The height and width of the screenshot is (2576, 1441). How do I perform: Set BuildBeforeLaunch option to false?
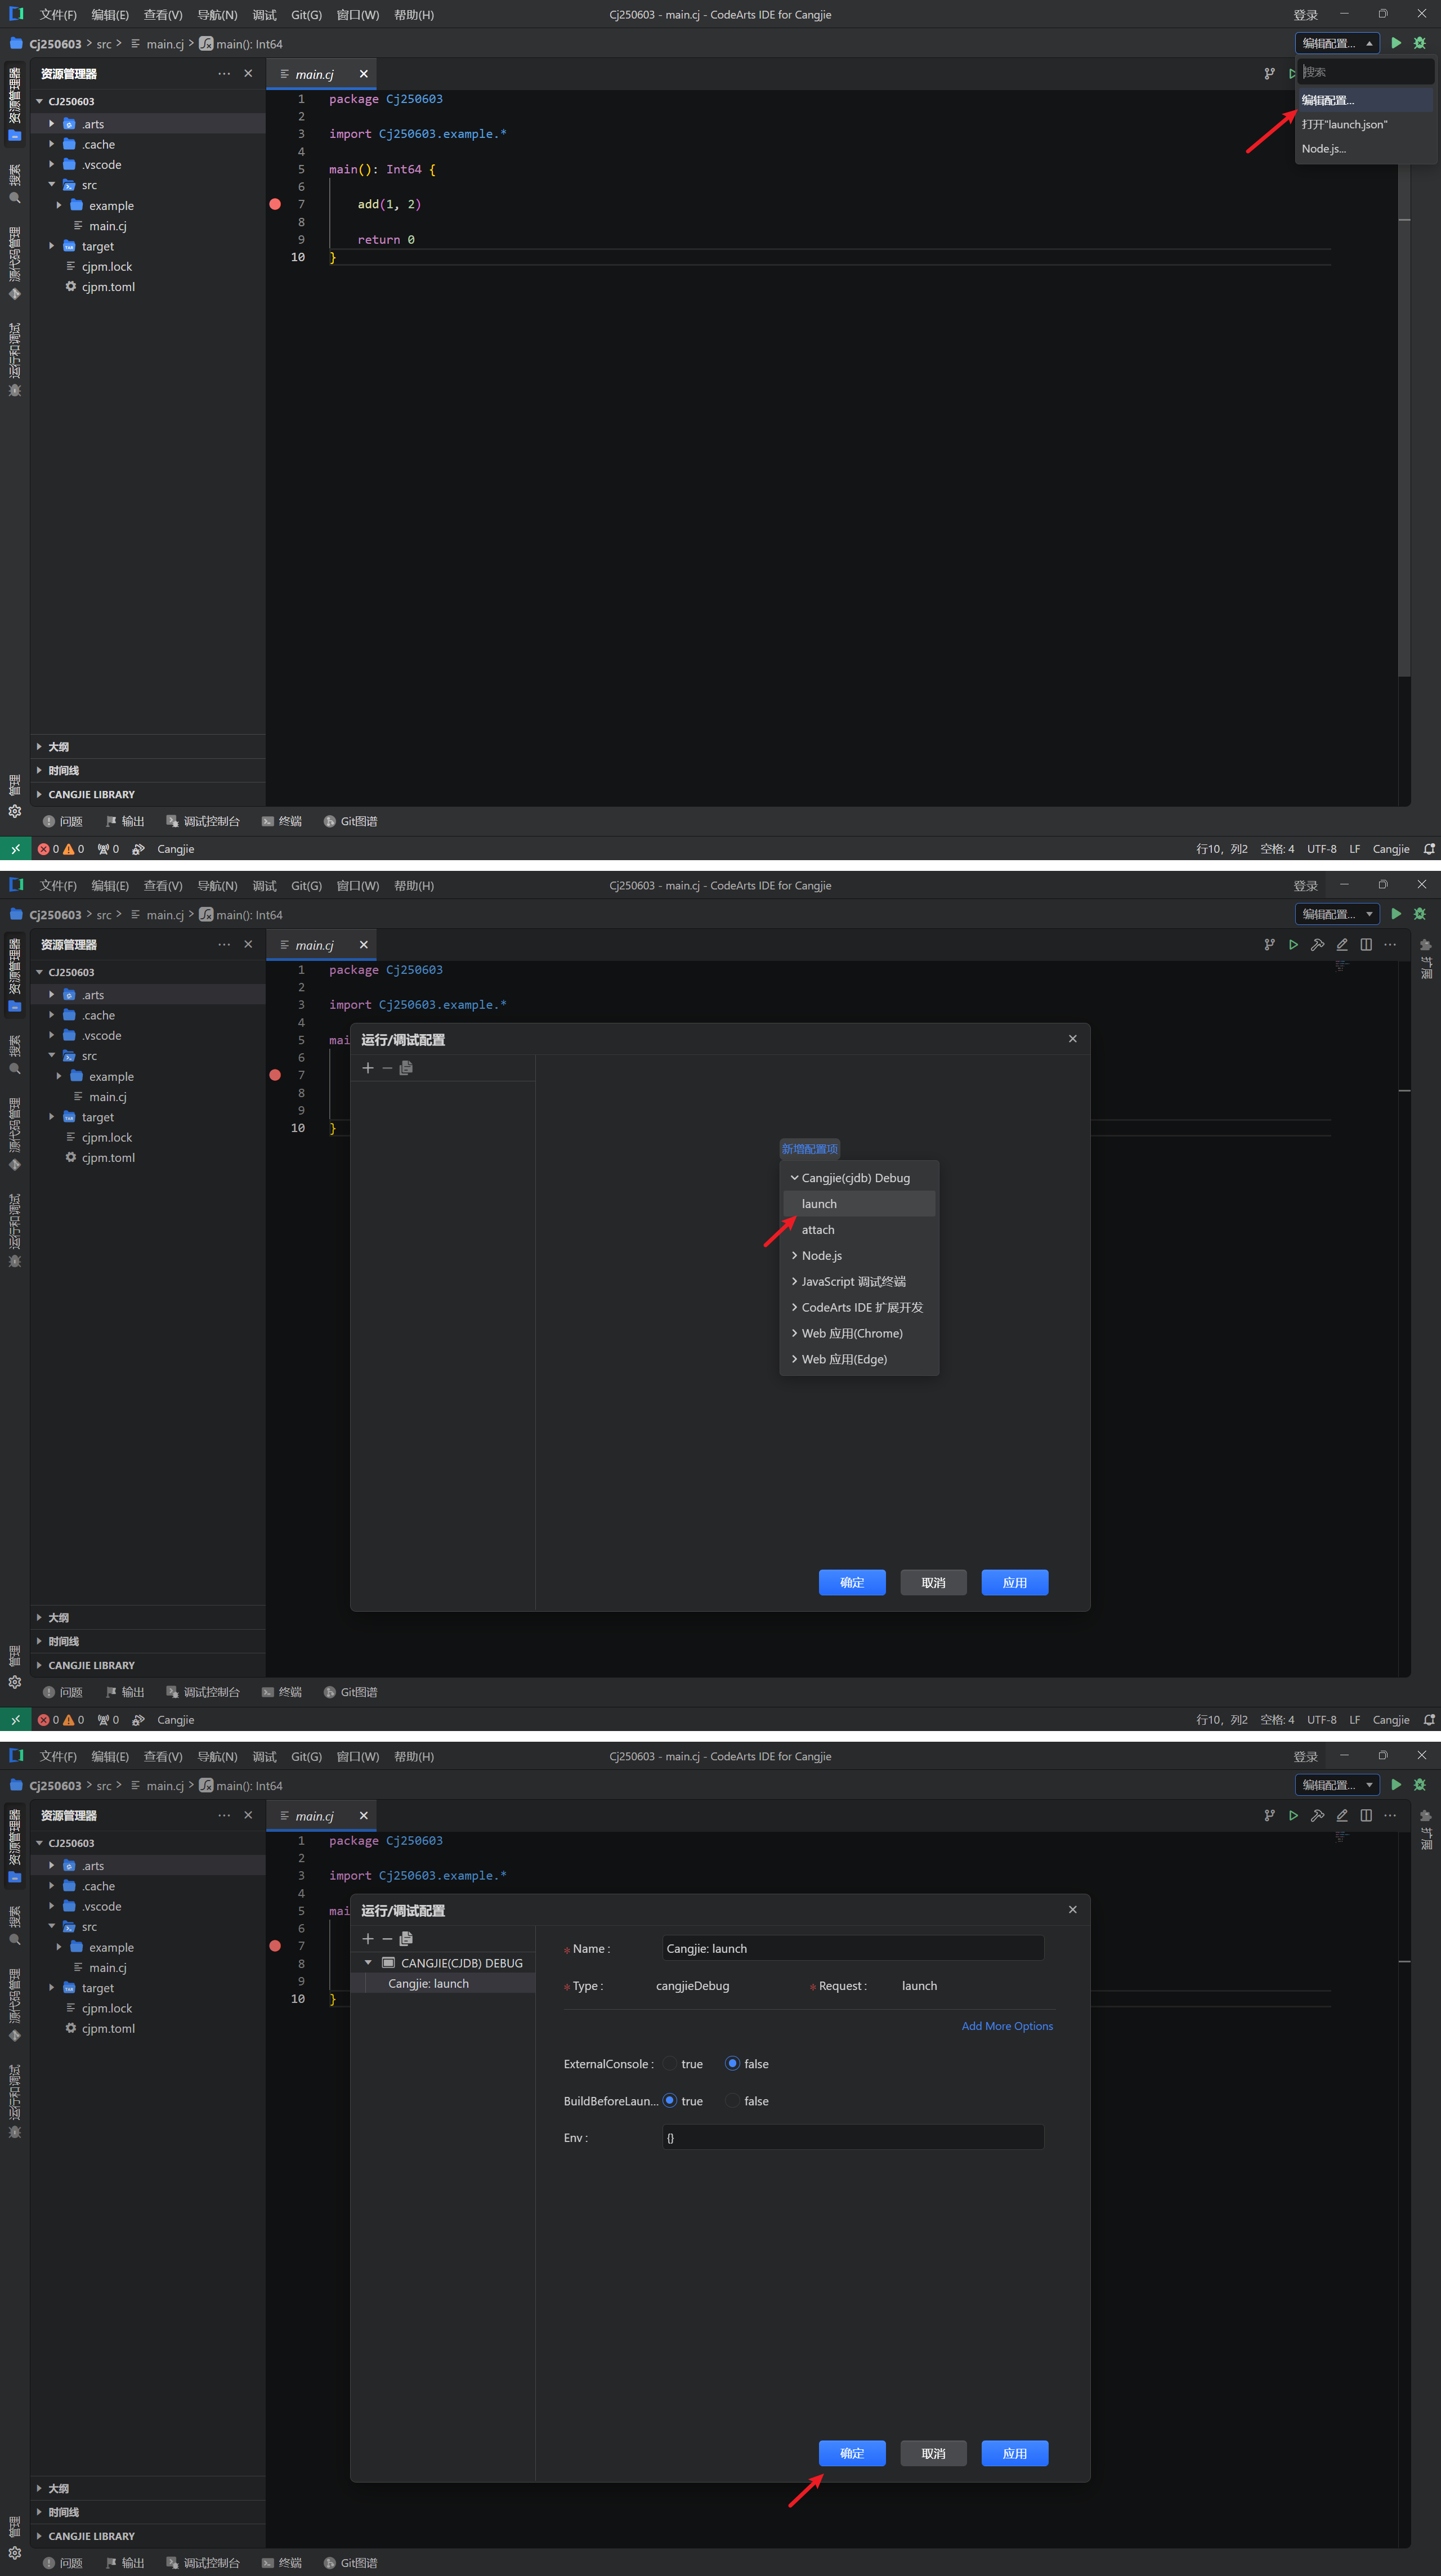pyautogui.click(x=733, y=2101)
